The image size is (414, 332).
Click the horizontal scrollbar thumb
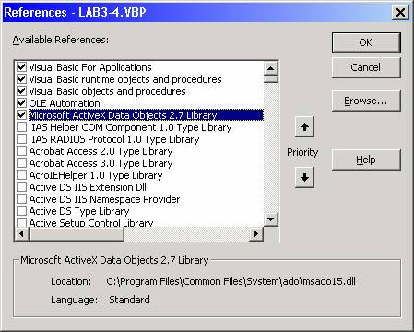(77, 234)
